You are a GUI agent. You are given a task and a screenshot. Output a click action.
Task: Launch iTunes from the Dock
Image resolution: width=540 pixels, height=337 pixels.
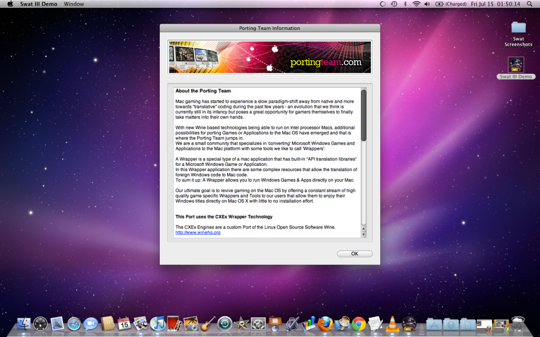[158, 324]
